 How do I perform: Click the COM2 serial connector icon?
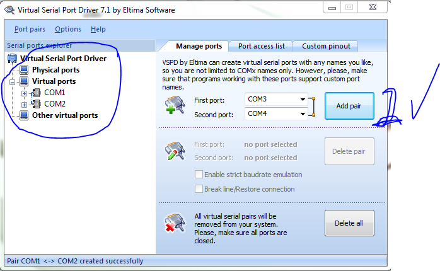coord(36,104)
